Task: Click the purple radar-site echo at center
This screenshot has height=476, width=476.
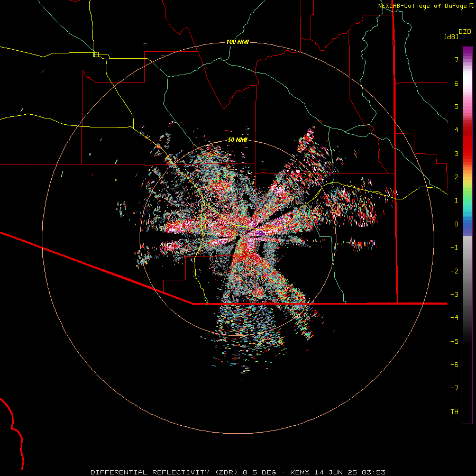Action: (x=259, y=233)
